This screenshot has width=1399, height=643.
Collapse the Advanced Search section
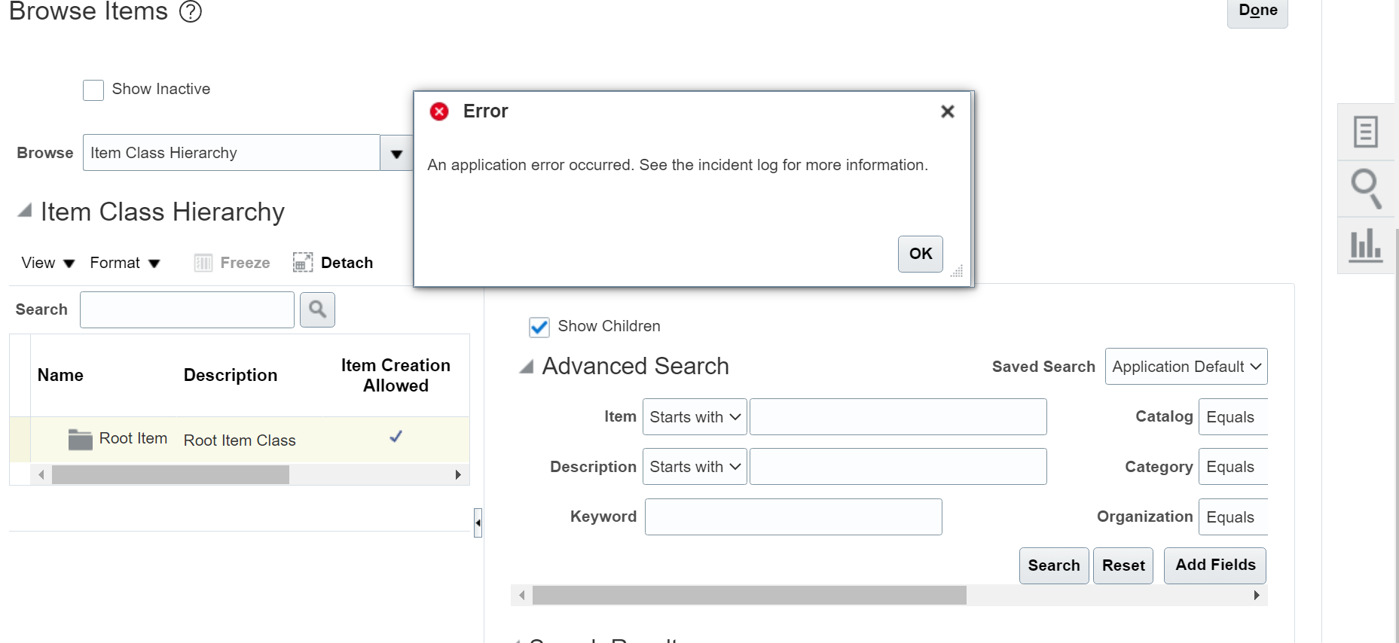coord(527,367)
